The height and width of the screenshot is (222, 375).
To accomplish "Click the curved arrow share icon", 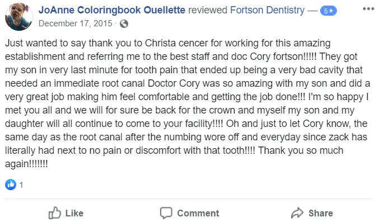I will (x=297, y=212).
